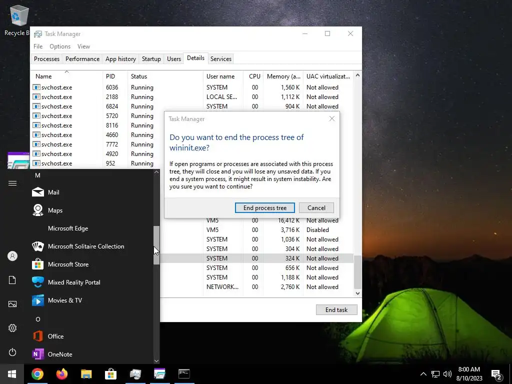Open Microsoft Edge in Start menu
This screenshot has width=512, height=384.
pyautogui.click(x=92, y=228)
